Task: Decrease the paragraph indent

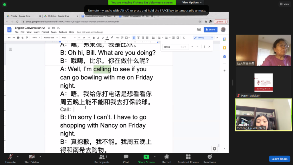Action: click(173, 38)
